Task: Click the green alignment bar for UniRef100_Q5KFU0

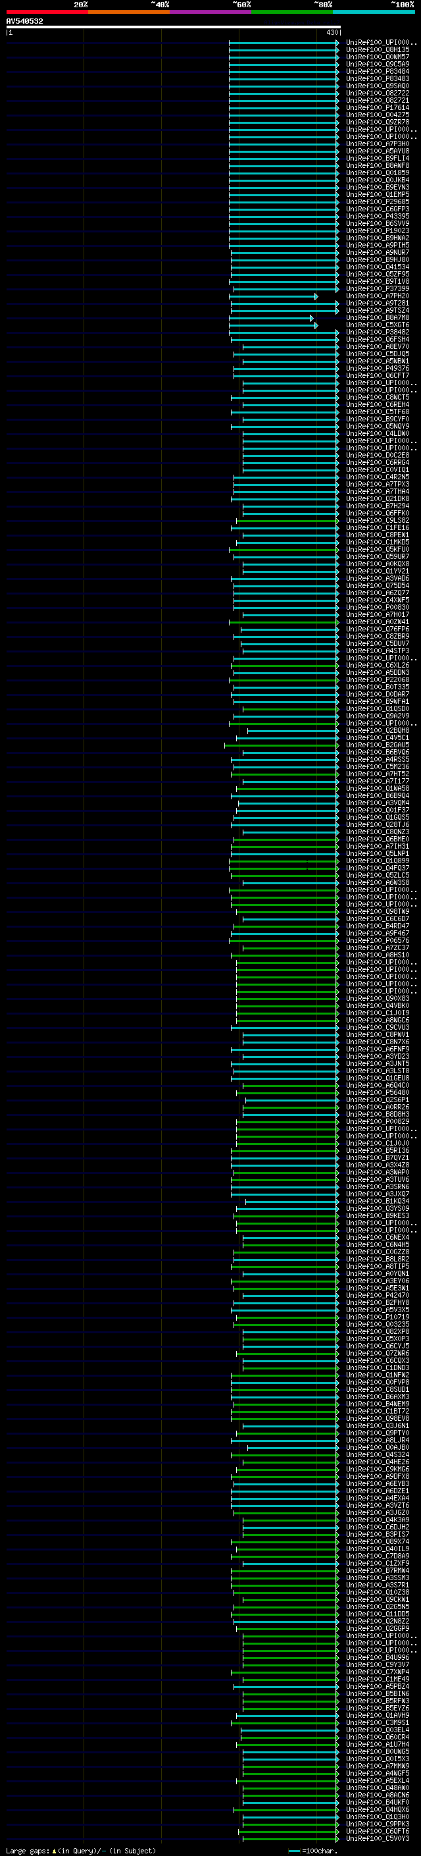Action: coord(284,549)
